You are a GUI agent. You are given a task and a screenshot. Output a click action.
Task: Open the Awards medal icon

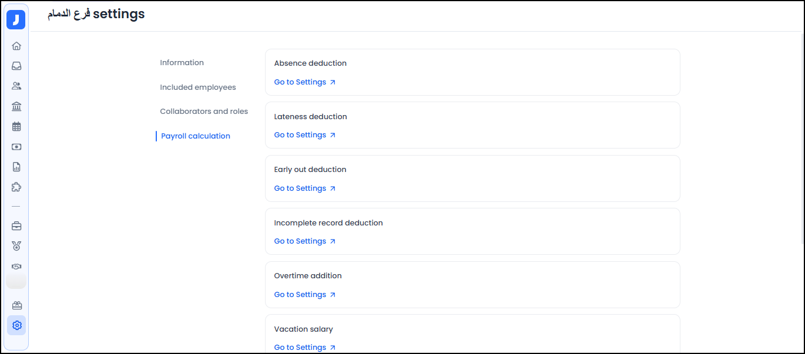(16, 245)
